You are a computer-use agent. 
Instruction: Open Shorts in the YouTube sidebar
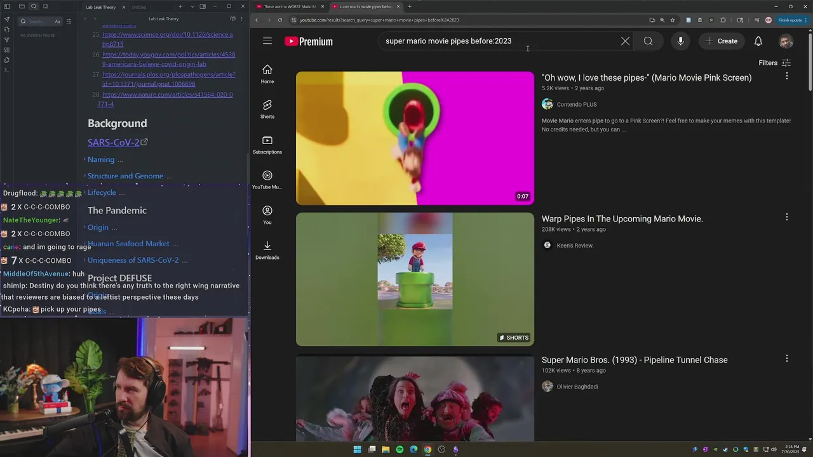267,109
